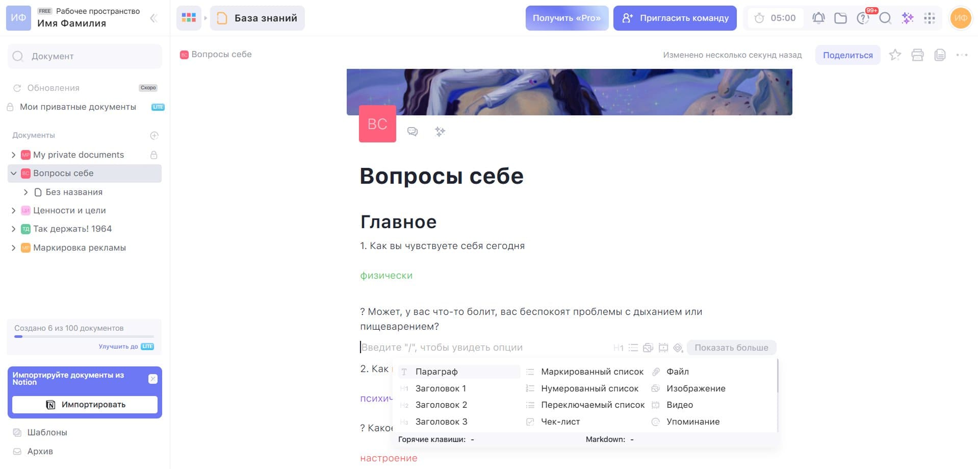The image size is (978, 469).
Task: Open the comments icon under the cover
Action: coord(413,132)
